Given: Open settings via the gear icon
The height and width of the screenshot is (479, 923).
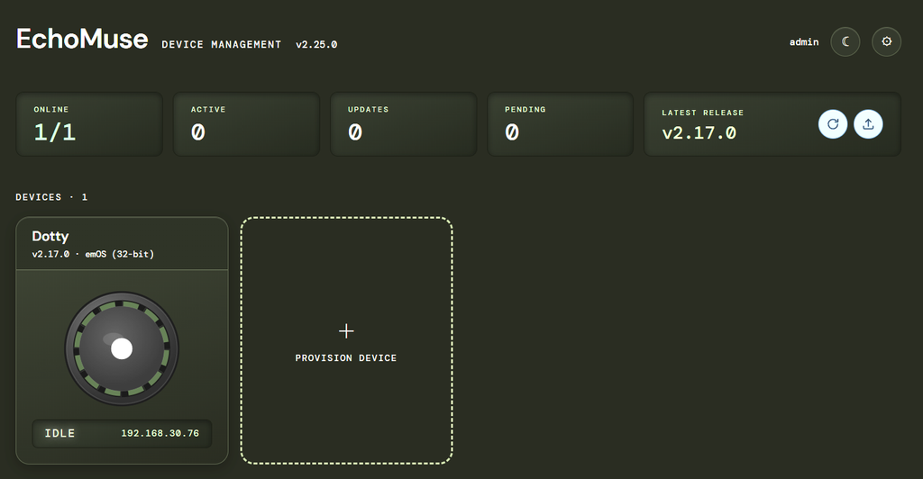Looking at the screenshot, I should coord(887,41).
